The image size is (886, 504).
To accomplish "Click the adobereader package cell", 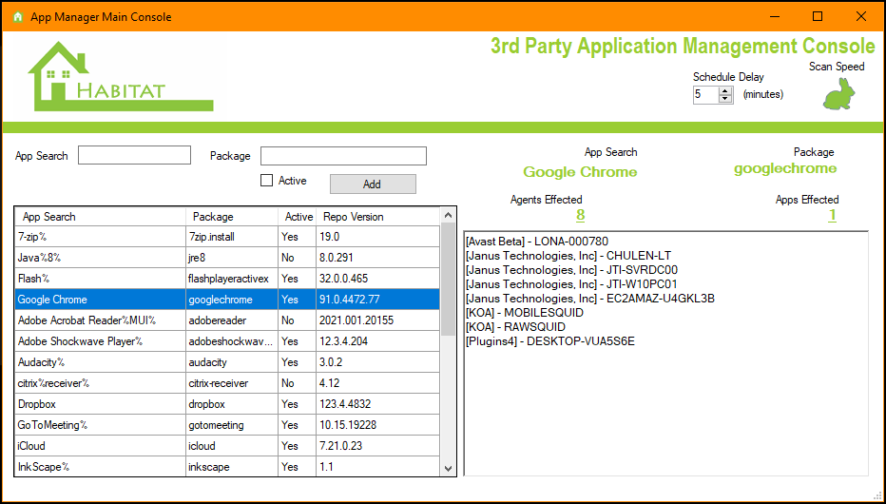I will [232, 320].
